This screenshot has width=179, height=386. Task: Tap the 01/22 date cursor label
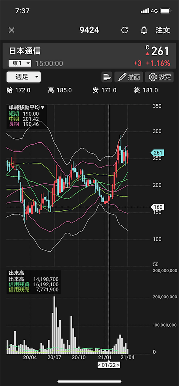[109, 365]
